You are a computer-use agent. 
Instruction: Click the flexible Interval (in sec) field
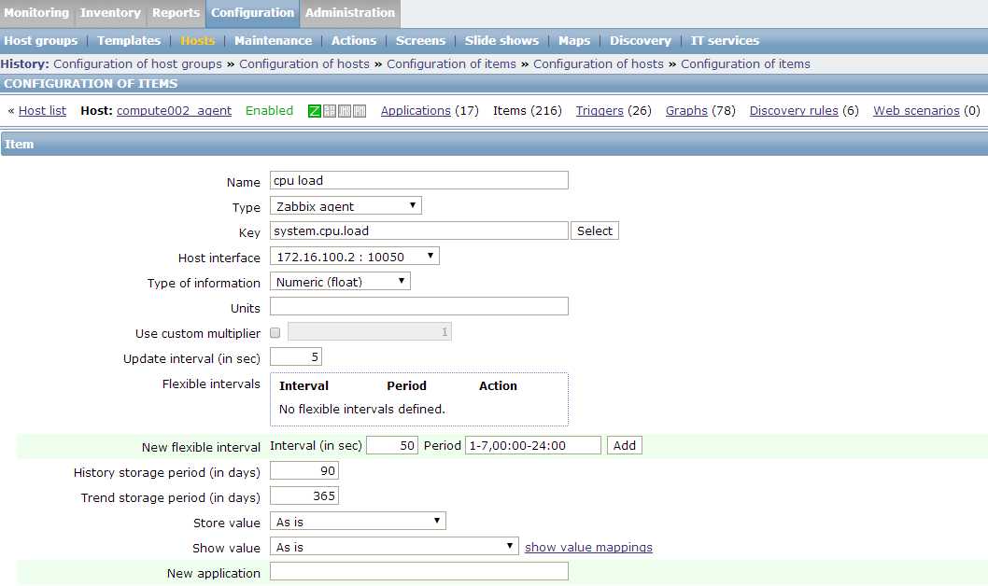[392, 446]
